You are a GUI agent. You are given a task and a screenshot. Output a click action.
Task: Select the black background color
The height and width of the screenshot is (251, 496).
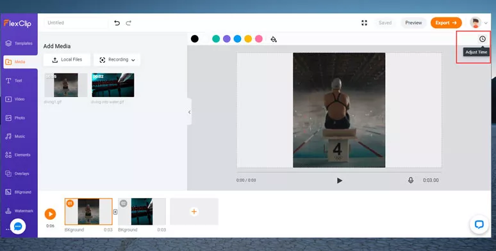pyautogui.click(x=195, y=39)
